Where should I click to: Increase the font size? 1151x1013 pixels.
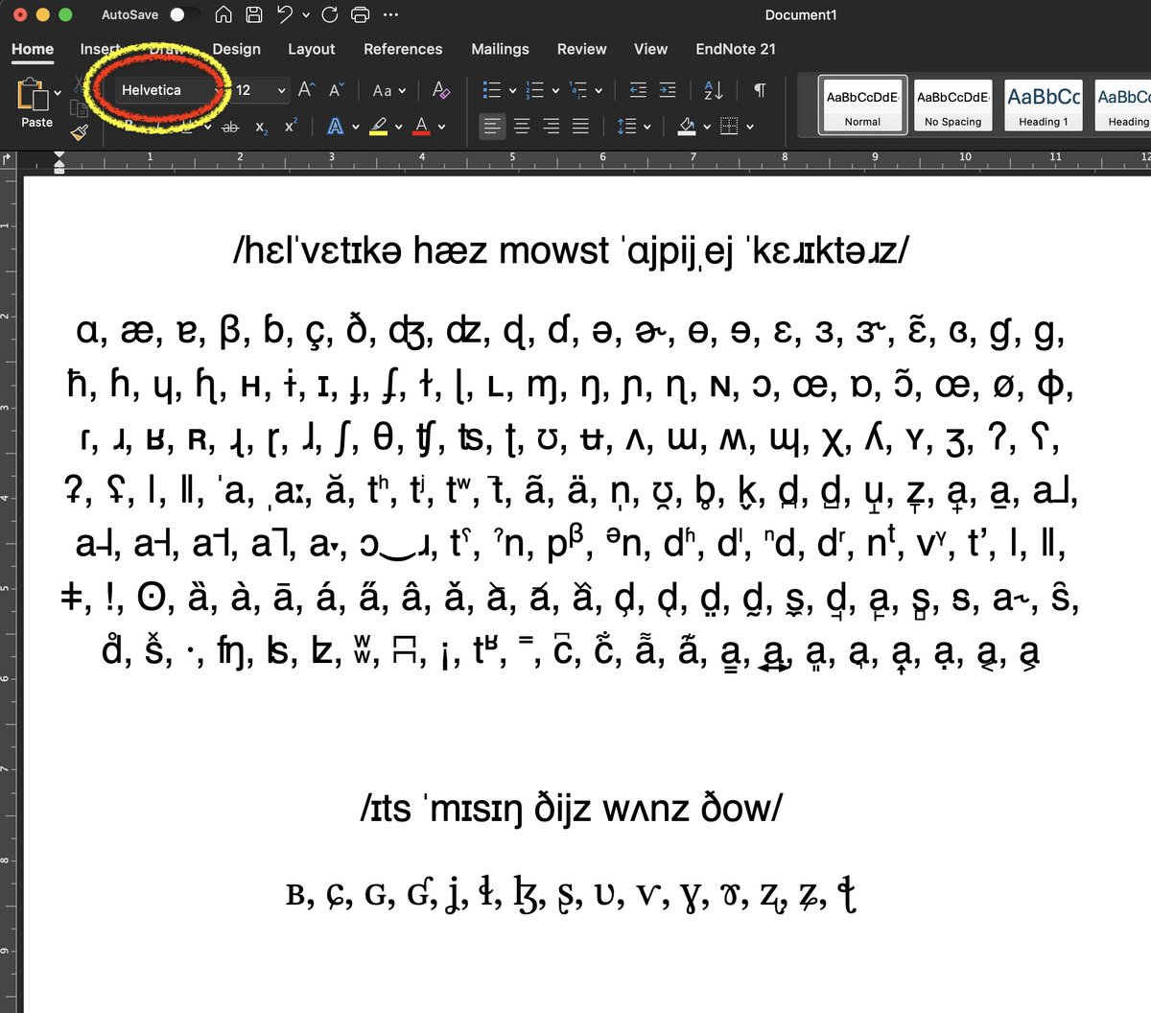click(x=306, y=89)
